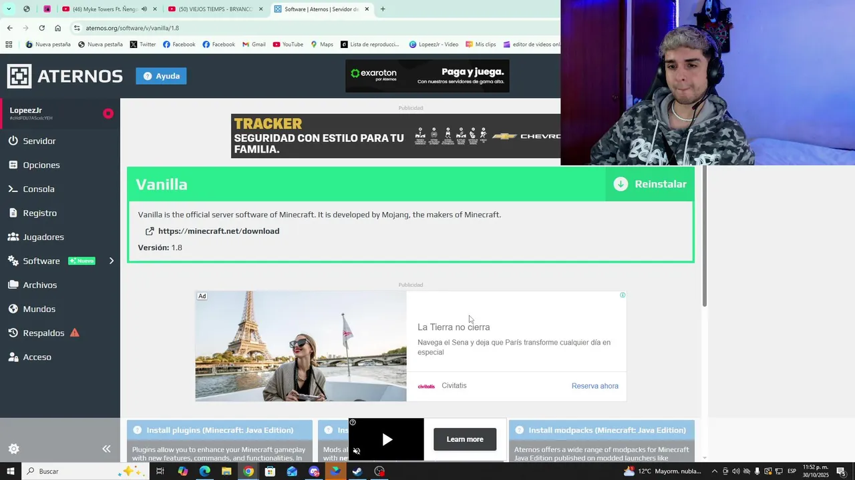Click the Respaldos warning triangle icon
Screen dimensions: 855x480
pyautogui.click(x=75, y=333)
